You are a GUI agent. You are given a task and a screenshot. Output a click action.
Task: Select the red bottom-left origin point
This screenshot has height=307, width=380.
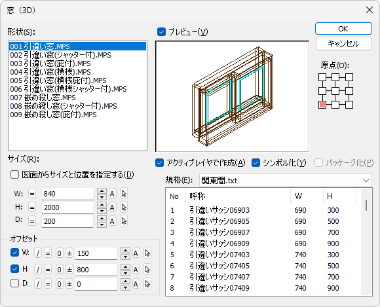coord(322,105)
